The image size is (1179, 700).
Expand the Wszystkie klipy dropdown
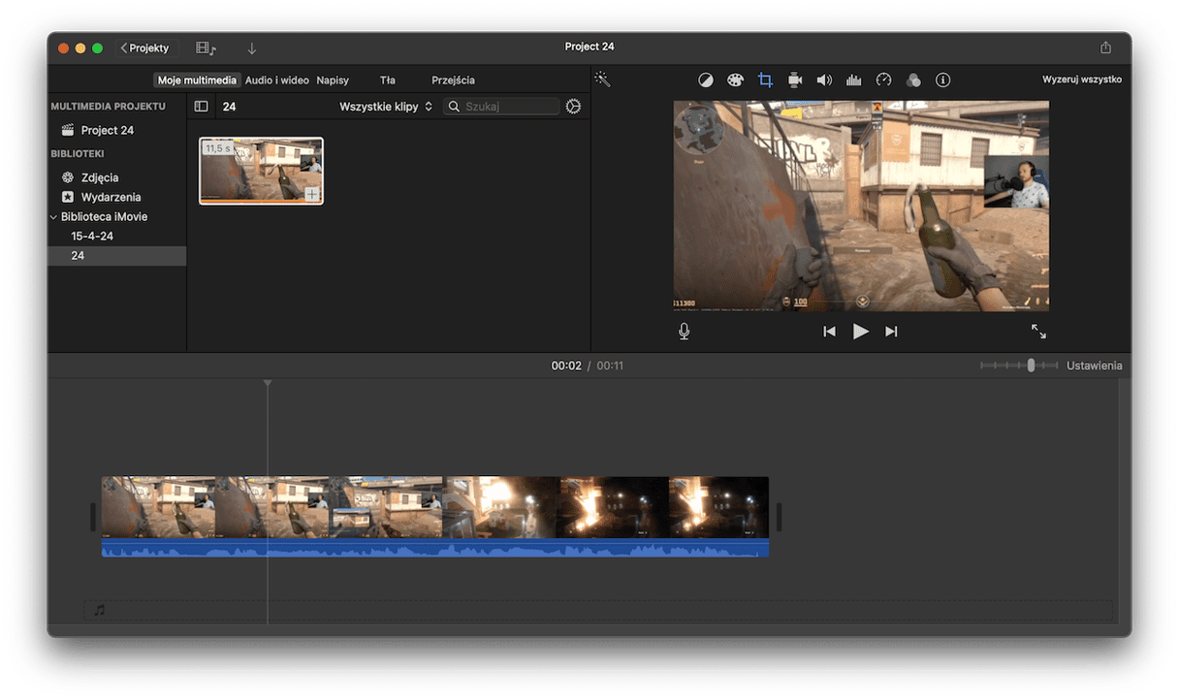click(386, 107)
